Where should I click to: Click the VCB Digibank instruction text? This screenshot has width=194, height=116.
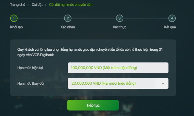90,52
